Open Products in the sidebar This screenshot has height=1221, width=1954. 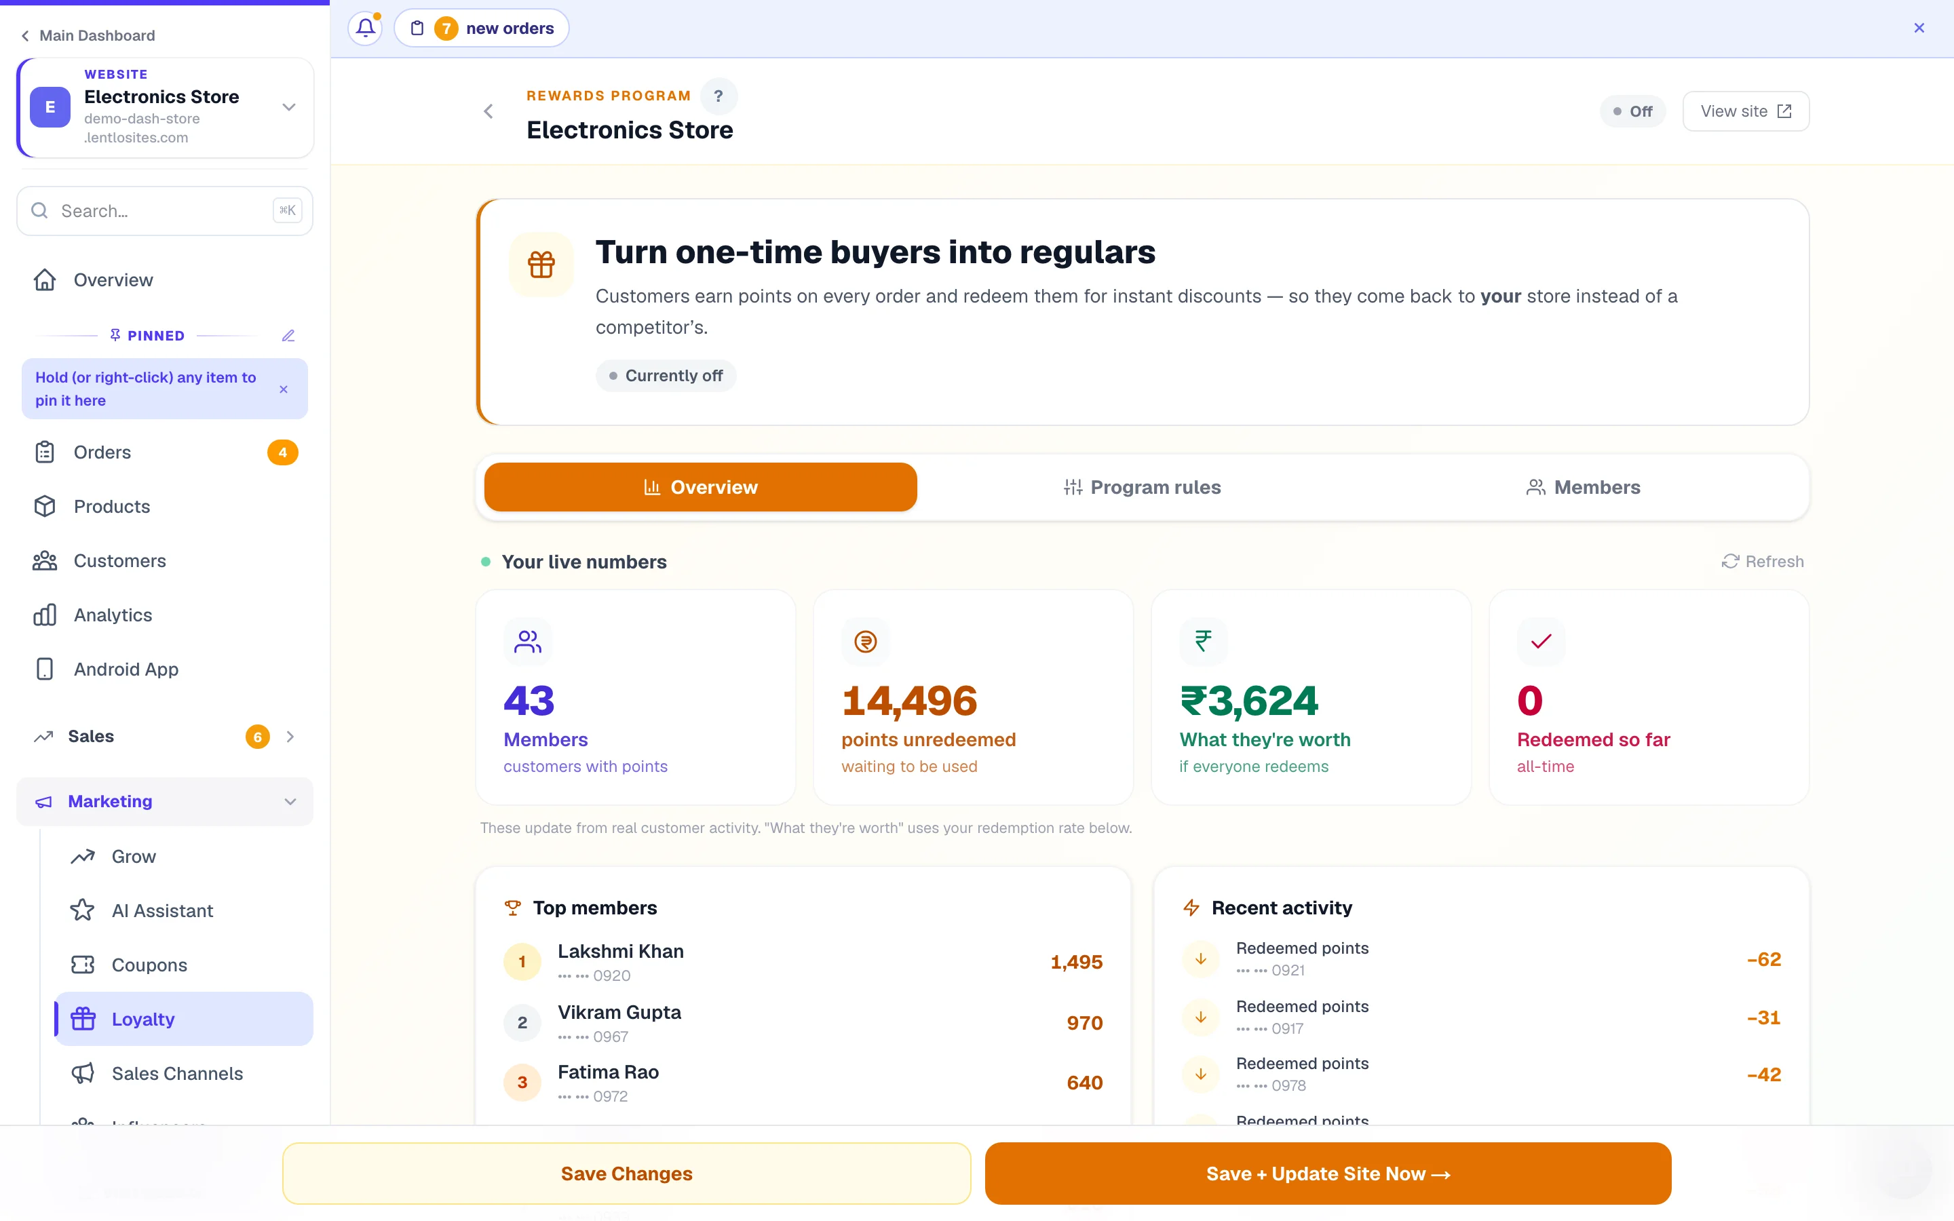point(165,506)
